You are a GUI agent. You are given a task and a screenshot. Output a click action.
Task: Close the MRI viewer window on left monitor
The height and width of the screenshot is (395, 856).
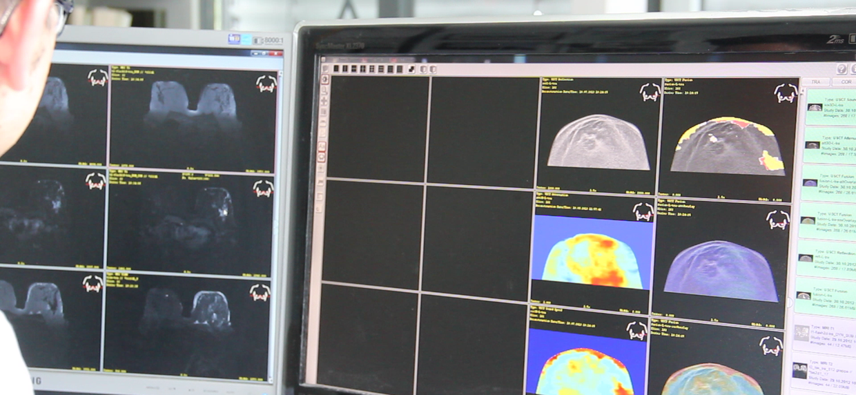click(x=276, y=52)
